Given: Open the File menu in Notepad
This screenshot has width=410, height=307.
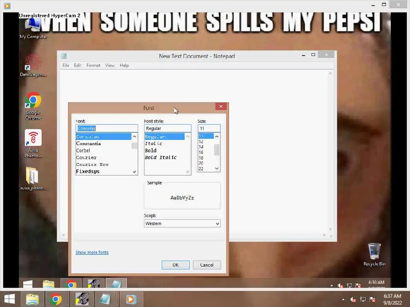Looking at the screenshot, I should [x=66, y=65].
